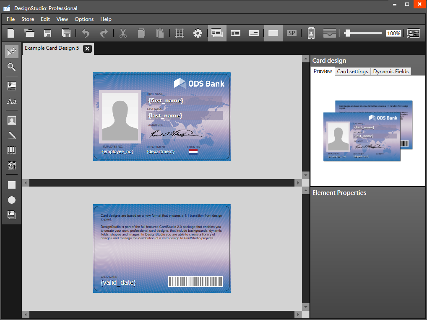The height and width of the screenshot is (320, 427).
Task: Open the View menu
Action: pyautogui.click(x=62, y=19)
